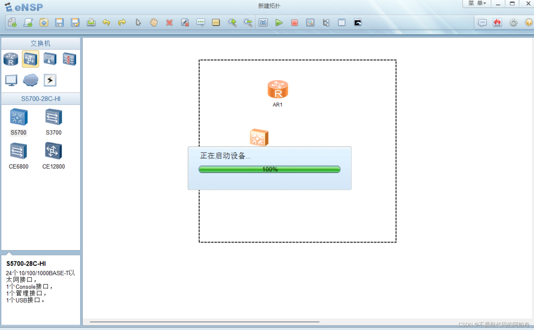The width and height of the screenshot is (534, 330).
Task: Click the delete all connections icon
Action: 185,22
